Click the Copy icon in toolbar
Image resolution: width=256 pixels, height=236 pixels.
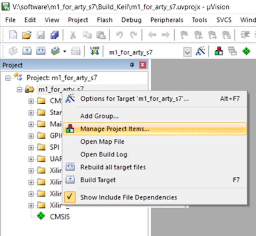coord(87,35)
